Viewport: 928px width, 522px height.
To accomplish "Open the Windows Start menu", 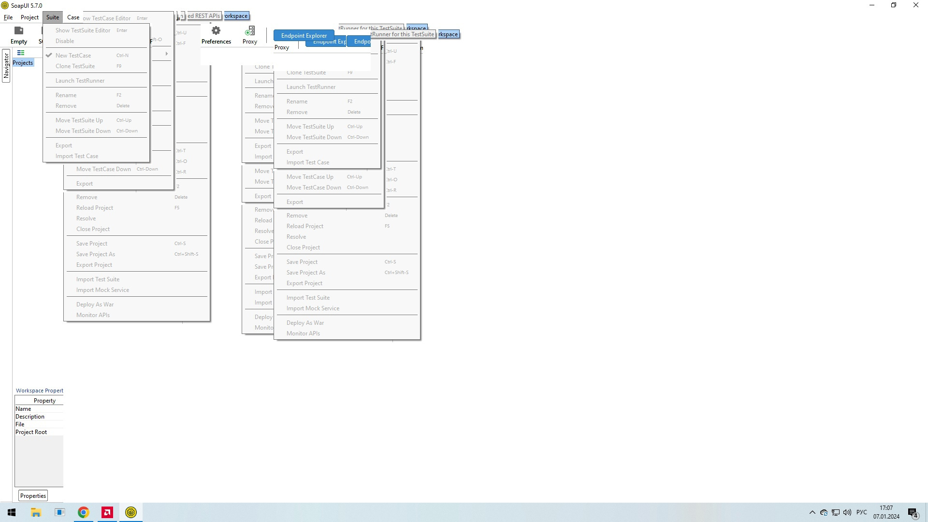I will [12, 512].
